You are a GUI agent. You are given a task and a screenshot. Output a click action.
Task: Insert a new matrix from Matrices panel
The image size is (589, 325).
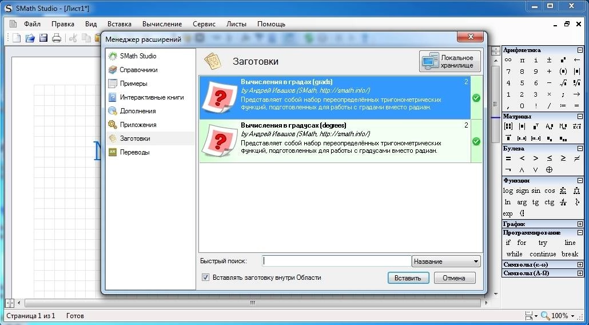coord(508,126)
